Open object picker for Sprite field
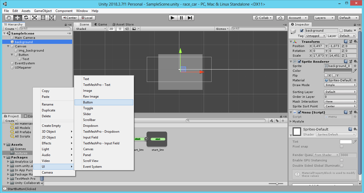The width and height of the screenshot is (364, 193). (355, 66)
